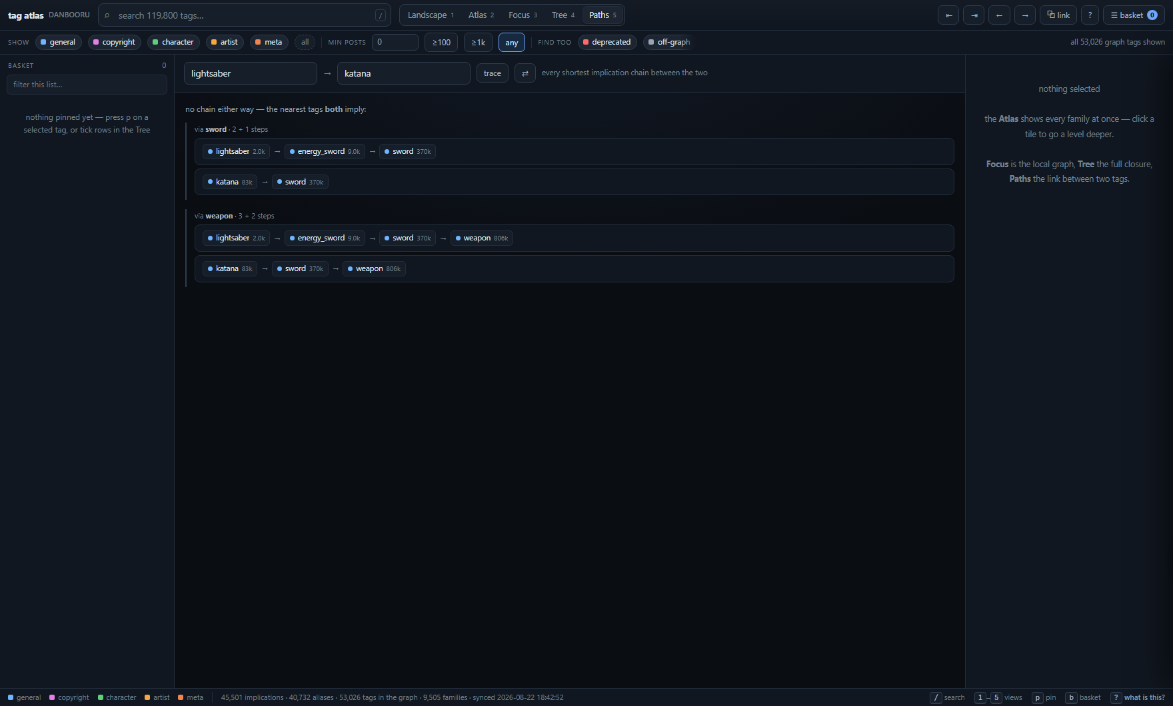Open sword chip after energy_sword in sword section
The height and width of the screenshot is (706, 1173).
pos(407,152)
